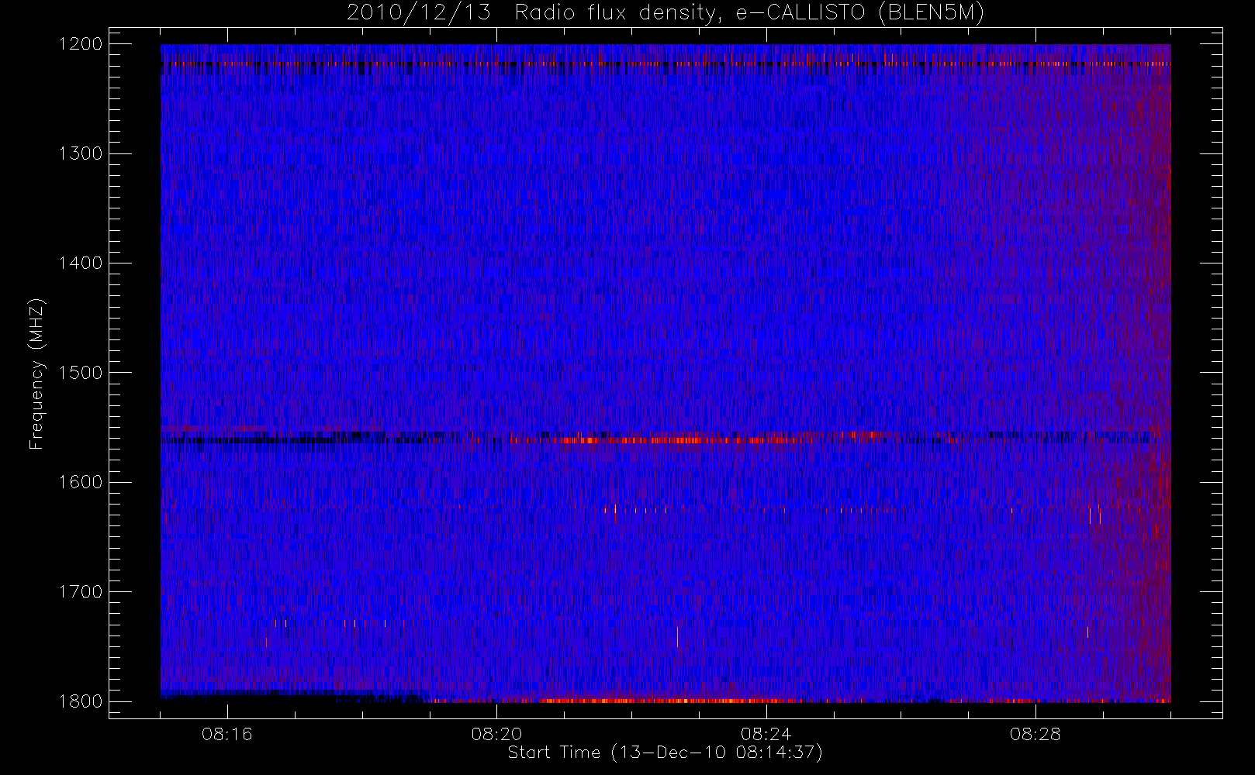1255x775 pixels.
Task: Click the 08:16 time tick label
Action: coord(227,734)
